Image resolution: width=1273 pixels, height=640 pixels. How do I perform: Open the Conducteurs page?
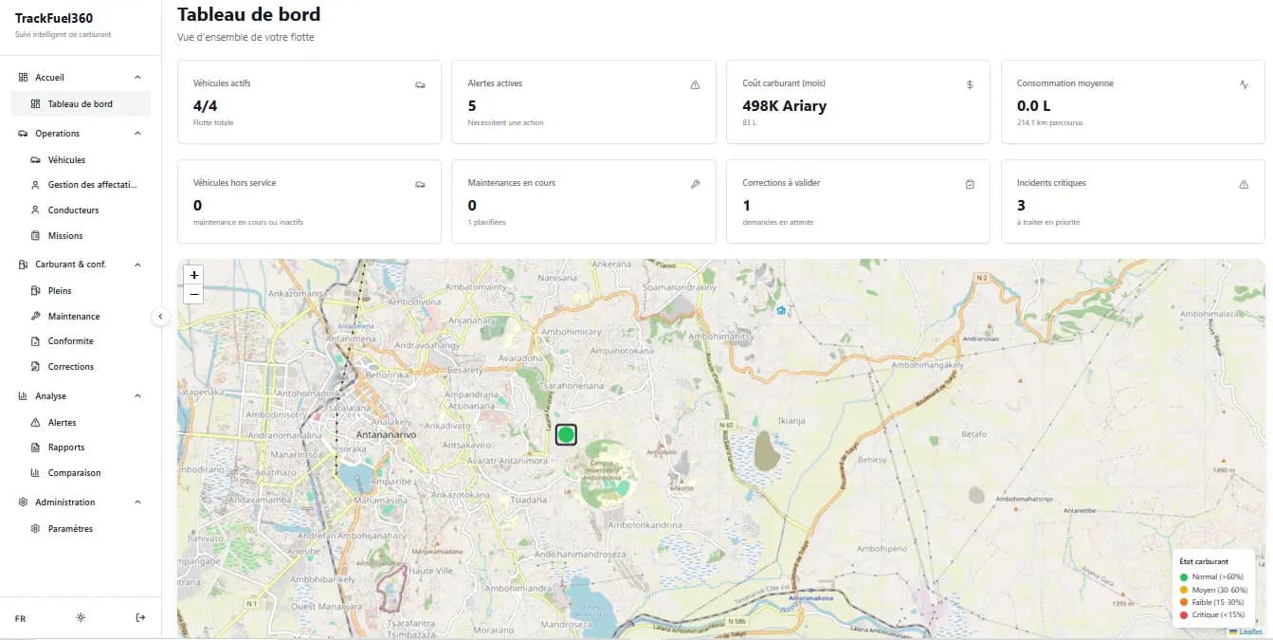click(x=81, y=210)
